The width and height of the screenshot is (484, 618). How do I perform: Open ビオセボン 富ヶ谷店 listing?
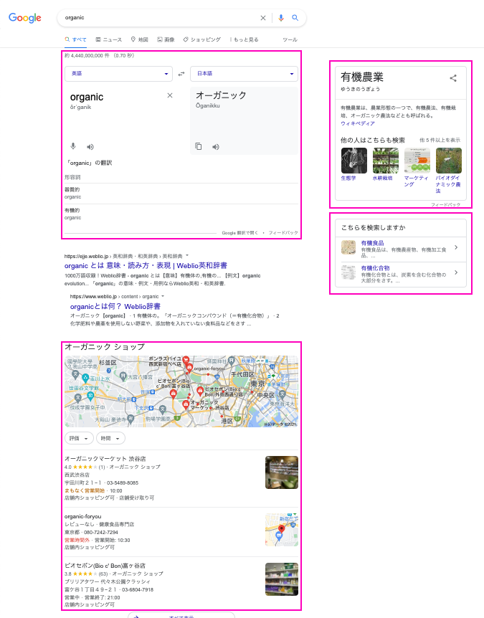105,566
